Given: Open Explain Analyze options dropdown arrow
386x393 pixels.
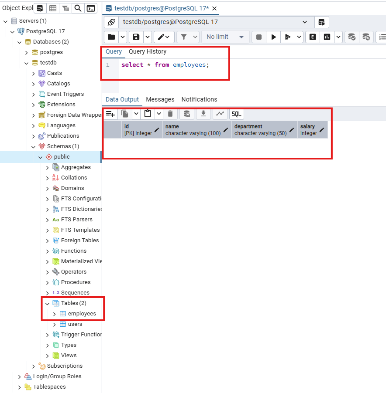Looking at the screenshot, I should 338,37.
